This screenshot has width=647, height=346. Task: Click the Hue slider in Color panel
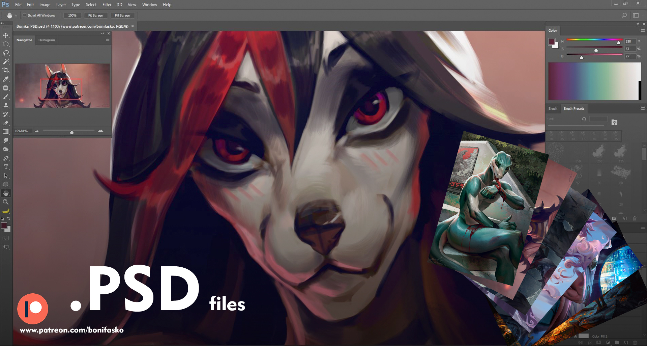(x=594, y=40)
